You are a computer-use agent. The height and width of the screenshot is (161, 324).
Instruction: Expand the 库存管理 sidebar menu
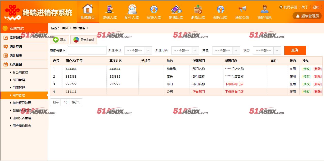[16, 38]
